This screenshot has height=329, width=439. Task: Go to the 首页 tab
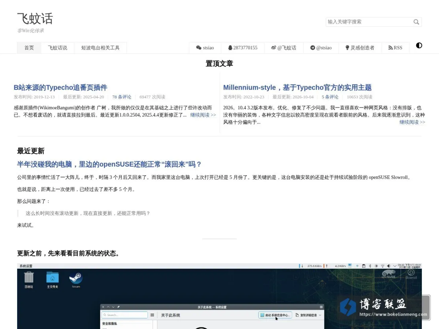29,48
